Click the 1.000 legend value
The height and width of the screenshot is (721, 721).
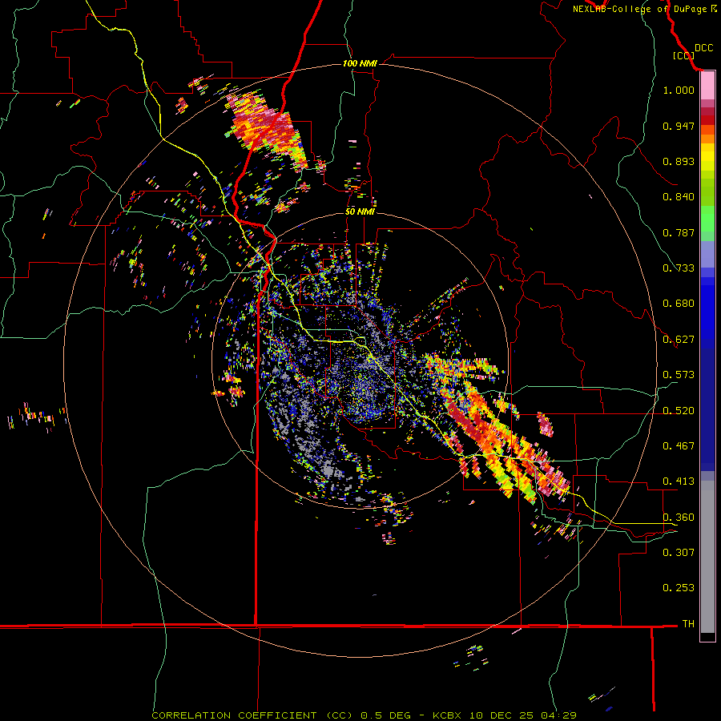point(679,90)
